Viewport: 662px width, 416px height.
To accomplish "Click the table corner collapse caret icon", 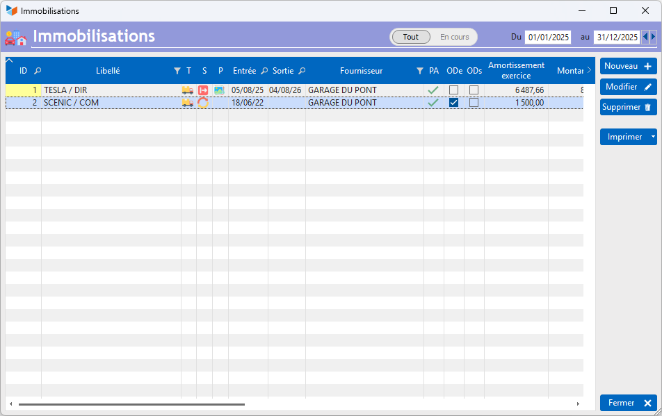I will click(x=9, y=60).
